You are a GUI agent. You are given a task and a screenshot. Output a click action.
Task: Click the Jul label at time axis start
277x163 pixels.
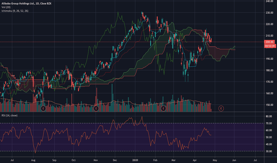(12, 160)
